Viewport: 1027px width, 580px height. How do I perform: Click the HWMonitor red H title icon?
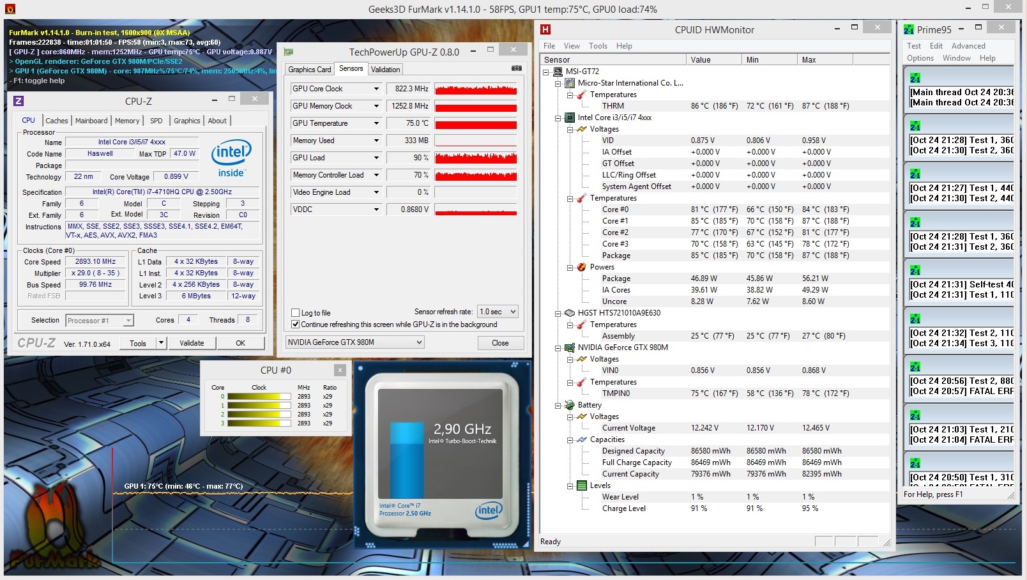[x=545, y=29]
